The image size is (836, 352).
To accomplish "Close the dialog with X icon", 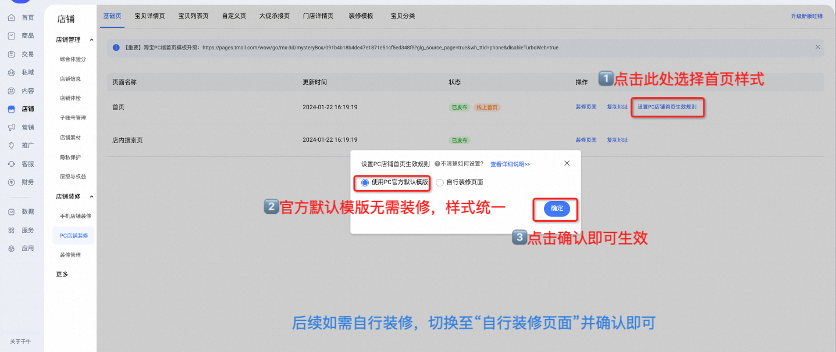I will tap(567, 163).
